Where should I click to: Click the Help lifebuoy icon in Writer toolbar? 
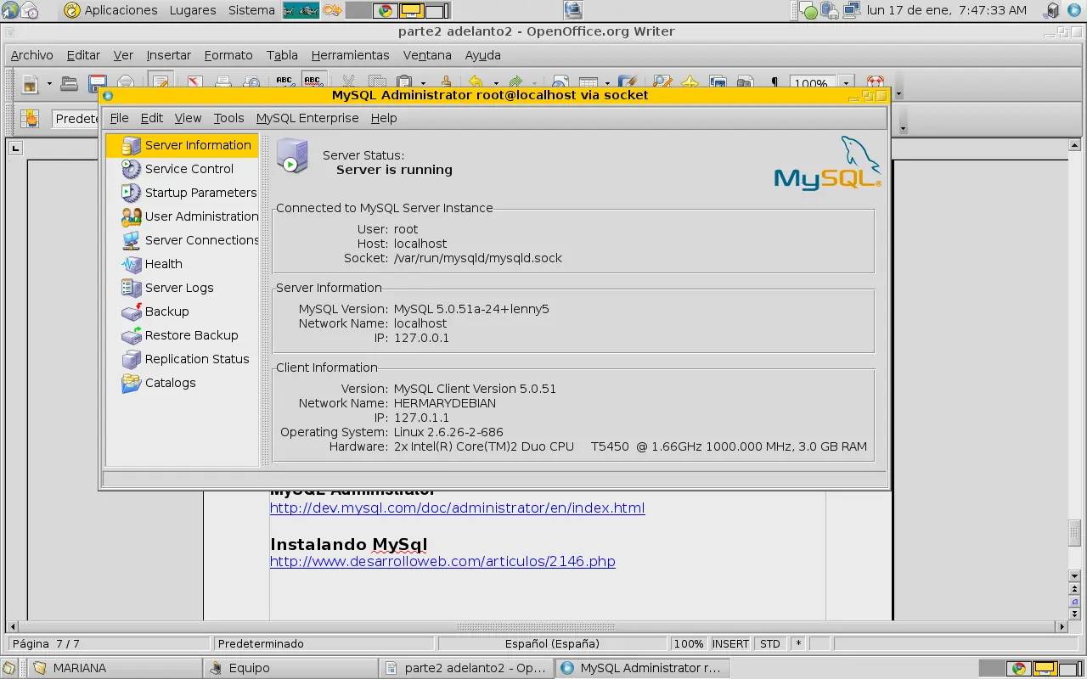[876, 82]
